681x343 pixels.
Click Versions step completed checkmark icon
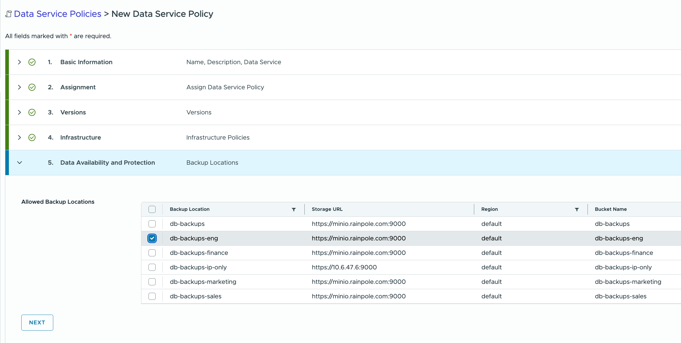[x=32, y=112]
